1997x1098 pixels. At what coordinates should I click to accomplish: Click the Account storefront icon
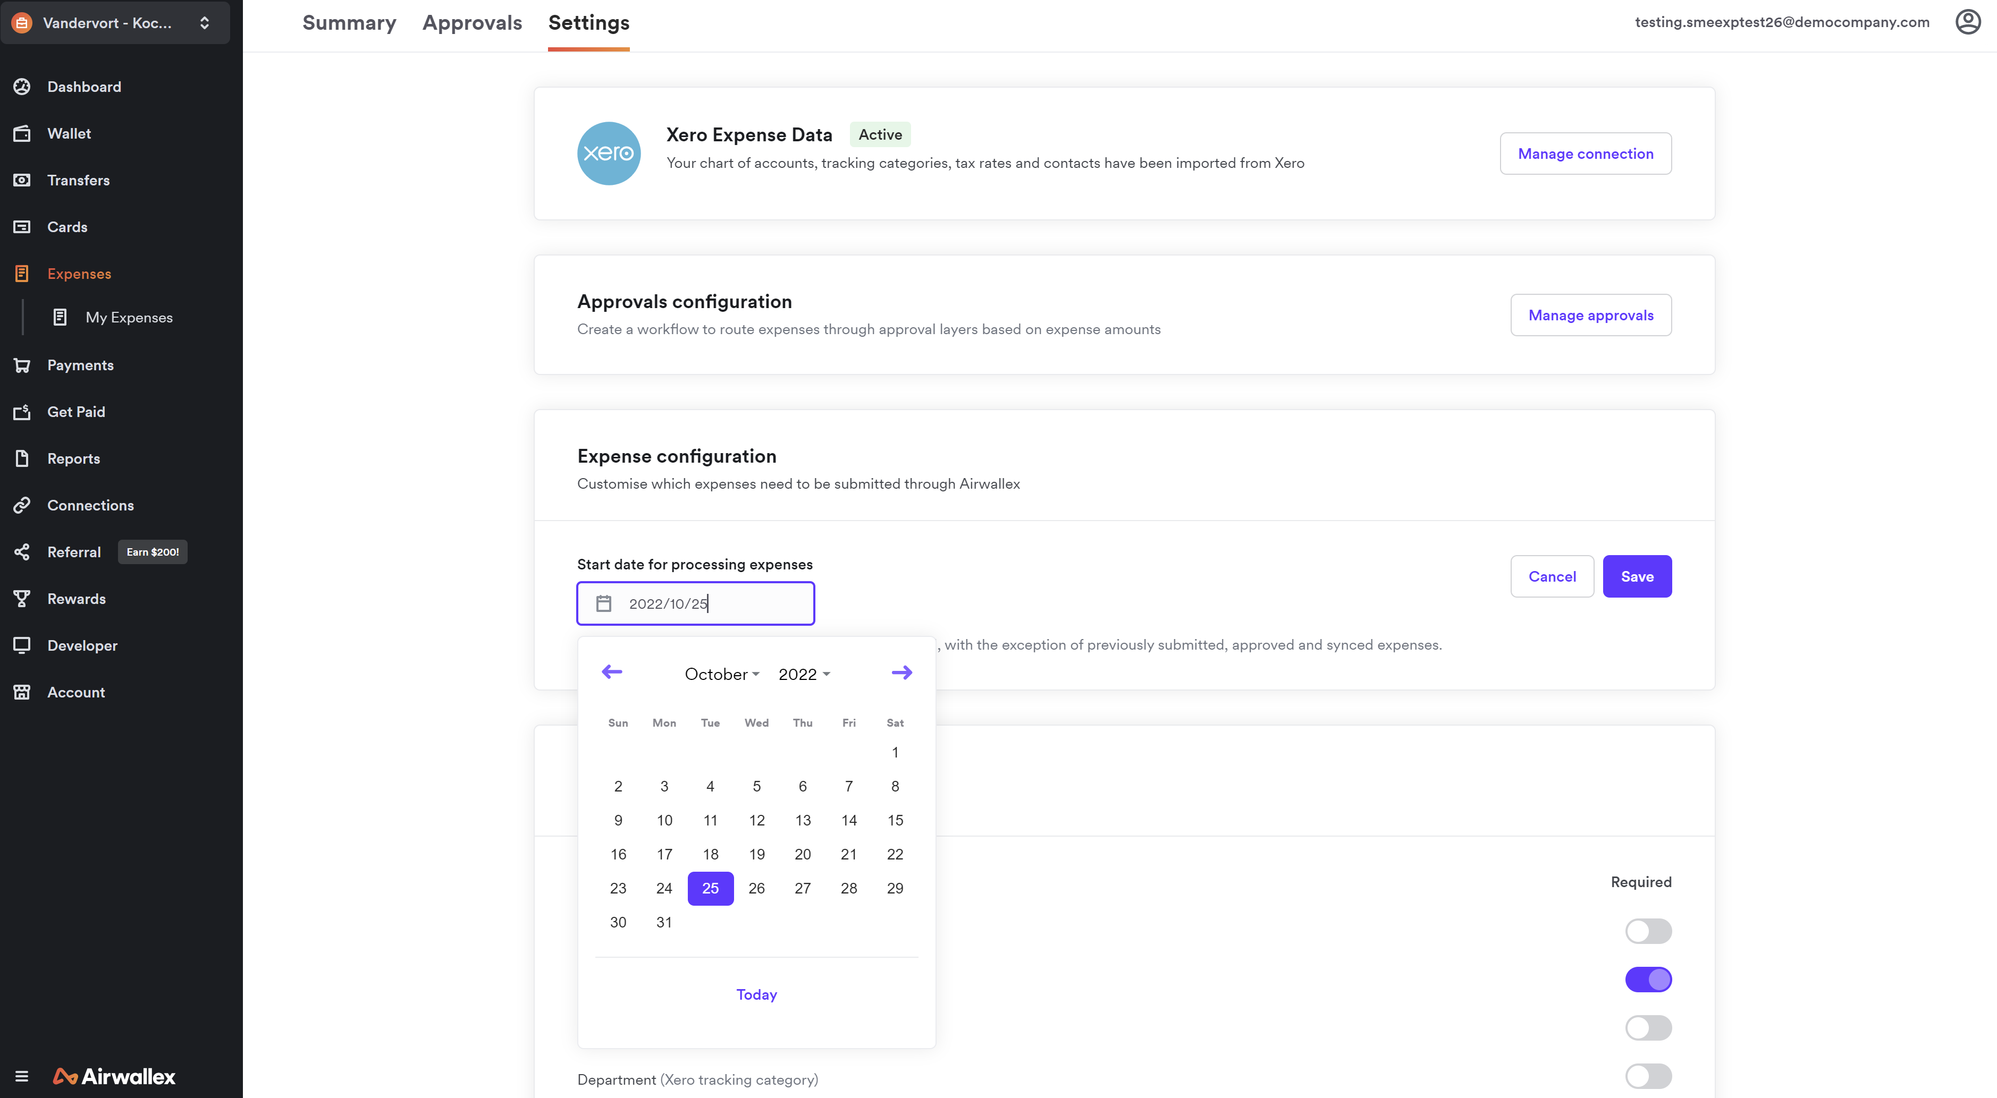(22, 692)
